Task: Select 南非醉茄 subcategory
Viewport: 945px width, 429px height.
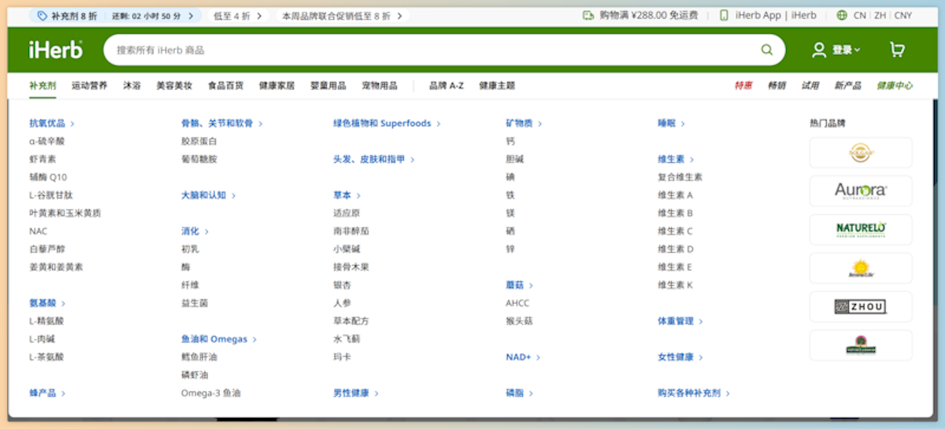Action: point(351,231)
